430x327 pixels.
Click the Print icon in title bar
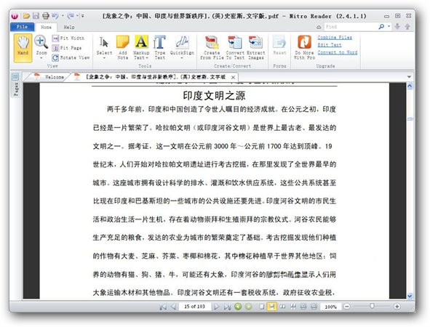[46, 16]
